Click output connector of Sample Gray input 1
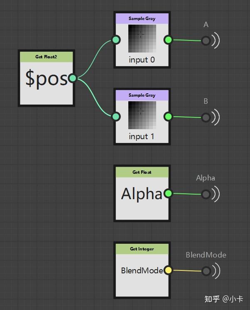The width and height of the screenshot is (250, 310). tap(168, 117)
